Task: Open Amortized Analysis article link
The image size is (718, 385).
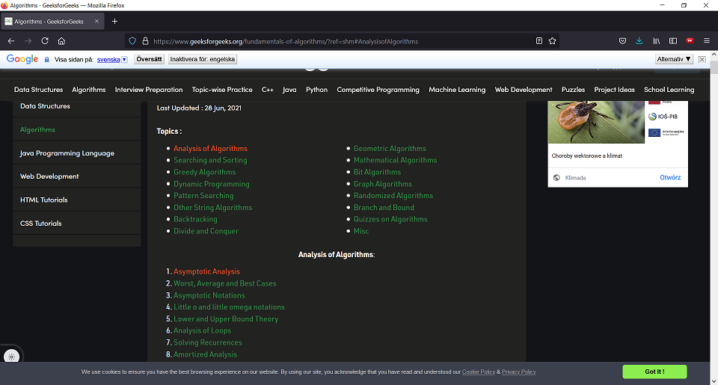Action: click(x=205, y=354)
